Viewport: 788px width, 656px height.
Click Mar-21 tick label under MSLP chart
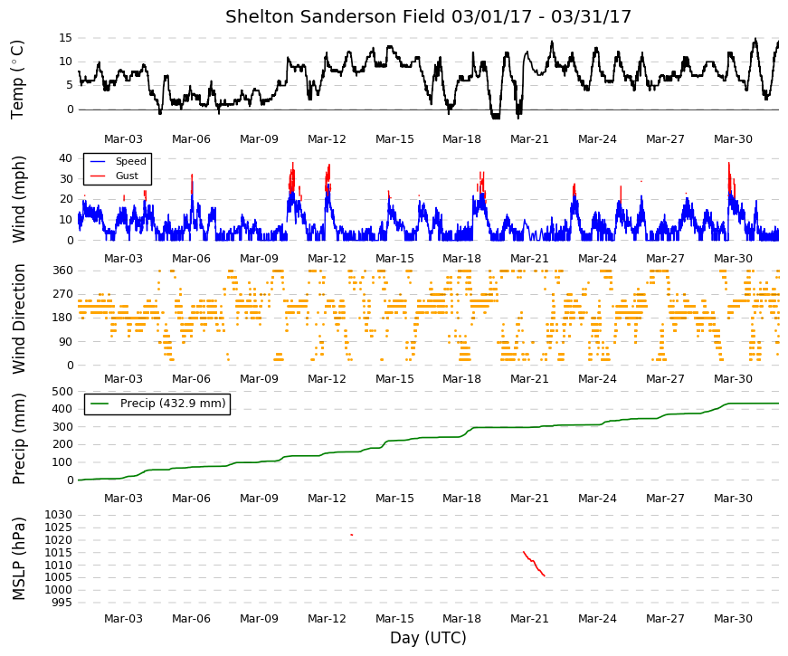pos(529,619)
